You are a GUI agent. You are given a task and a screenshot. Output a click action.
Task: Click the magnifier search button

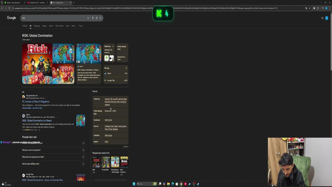[100, 18]
